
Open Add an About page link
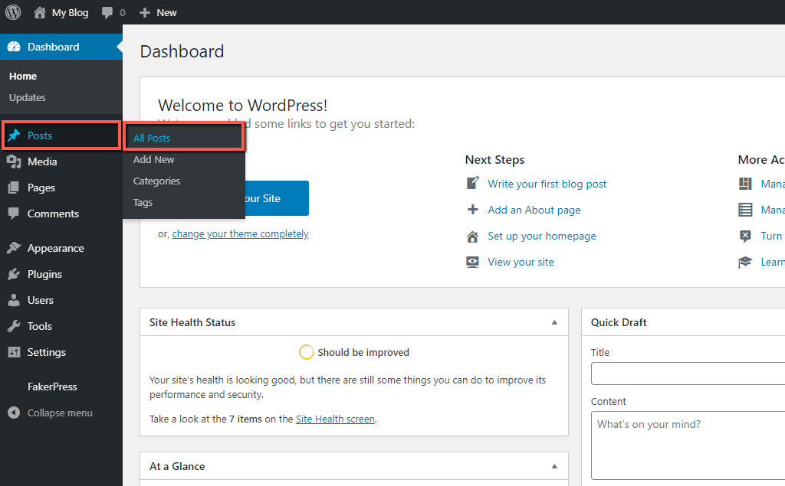(x=534, y=210)
